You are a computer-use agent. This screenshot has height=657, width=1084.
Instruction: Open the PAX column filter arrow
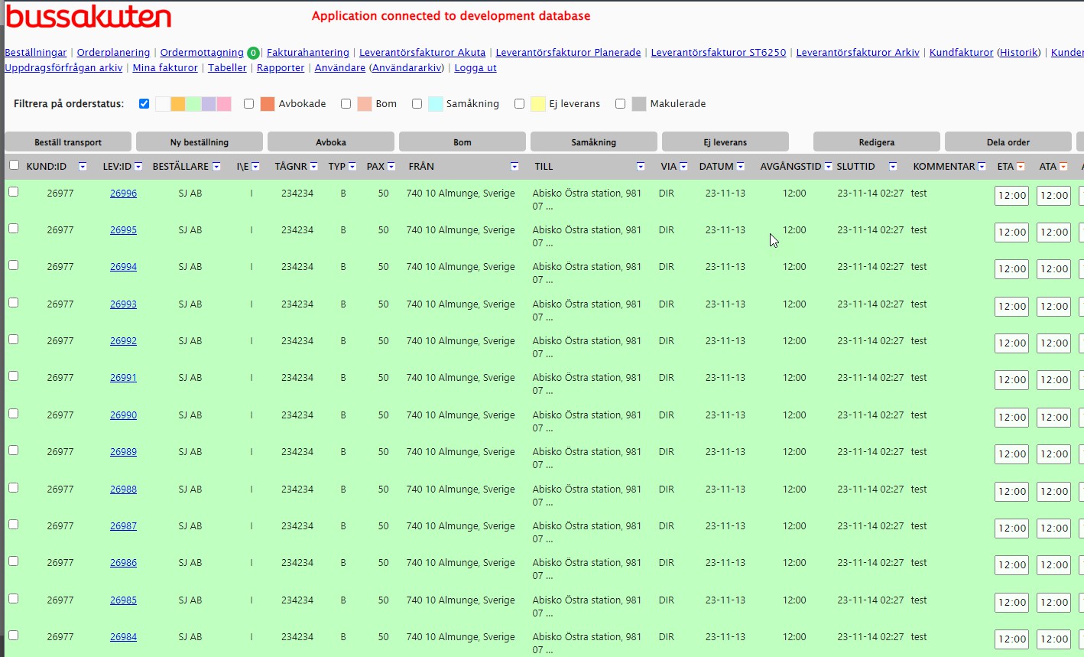[x=391, y=167]
